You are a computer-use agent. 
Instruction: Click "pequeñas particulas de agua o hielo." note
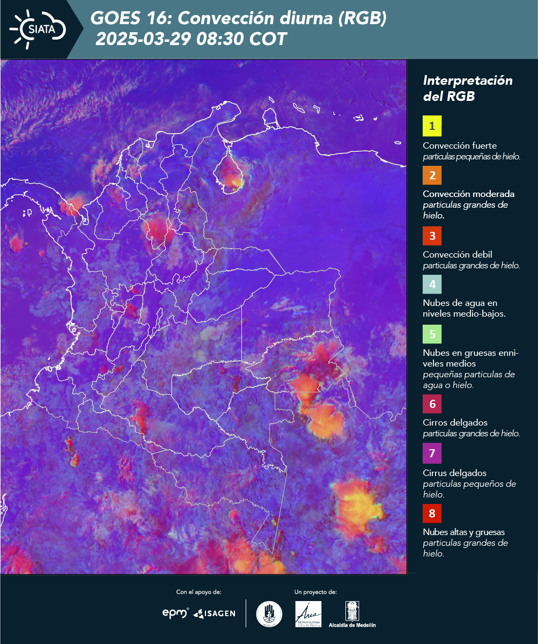(x=469, y=379)
